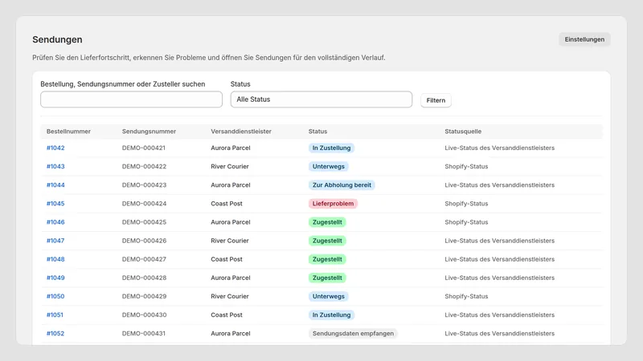Select tracking number DEMO-000431
Image resolution: width=643 pixels, height=361 pixels.
[144, 334]
